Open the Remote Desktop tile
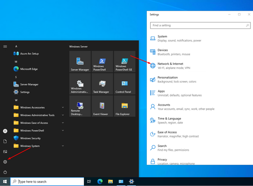Image resolution: width=253 pixels, height=186 pixels. click(x=80, y=106)
